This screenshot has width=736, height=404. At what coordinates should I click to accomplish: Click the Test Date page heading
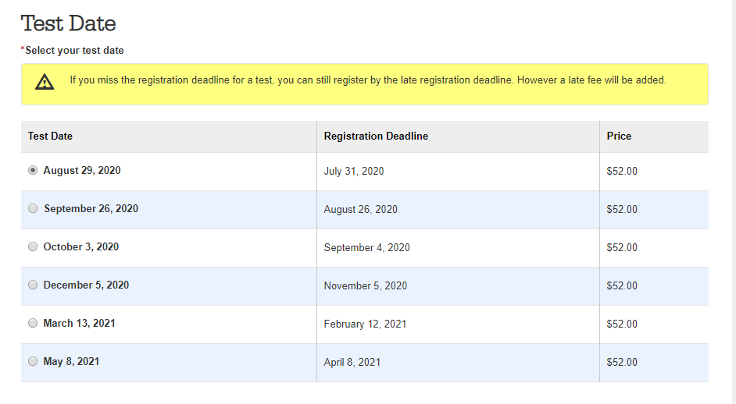(x=69, y=23)
